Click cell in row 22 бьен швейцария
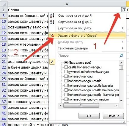The height and width of the screenshot is (126, 129). [28, 67]
